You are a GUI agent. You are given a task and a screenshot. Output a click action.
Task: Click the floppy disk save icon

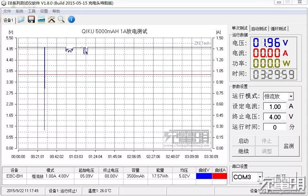[x=31, y=19]
